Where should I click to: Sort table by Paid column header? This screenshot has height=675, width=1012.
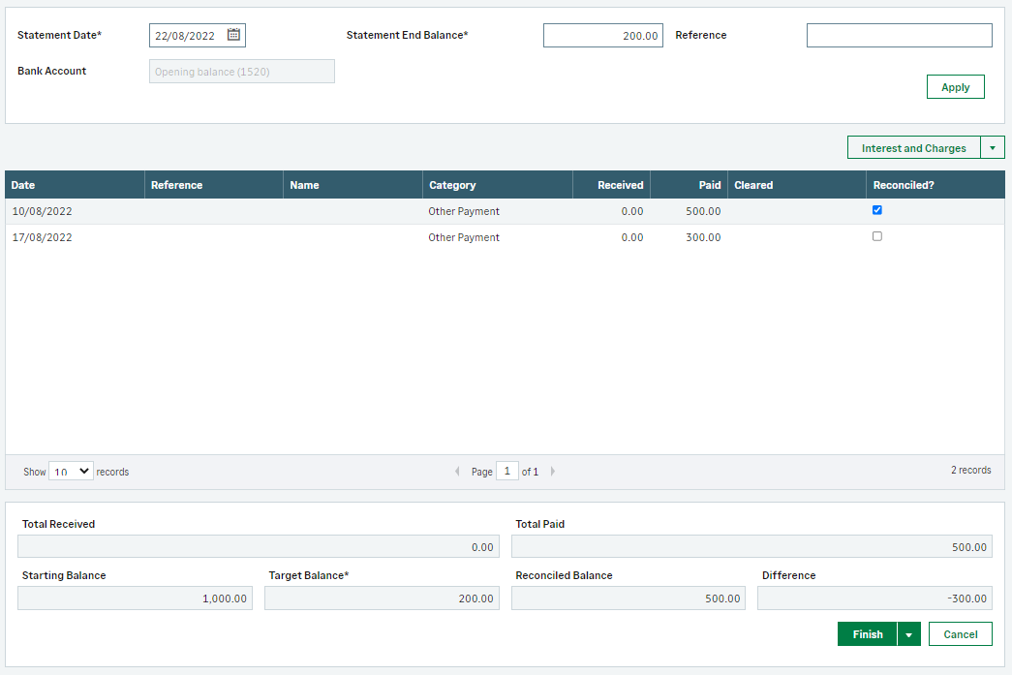709,185
